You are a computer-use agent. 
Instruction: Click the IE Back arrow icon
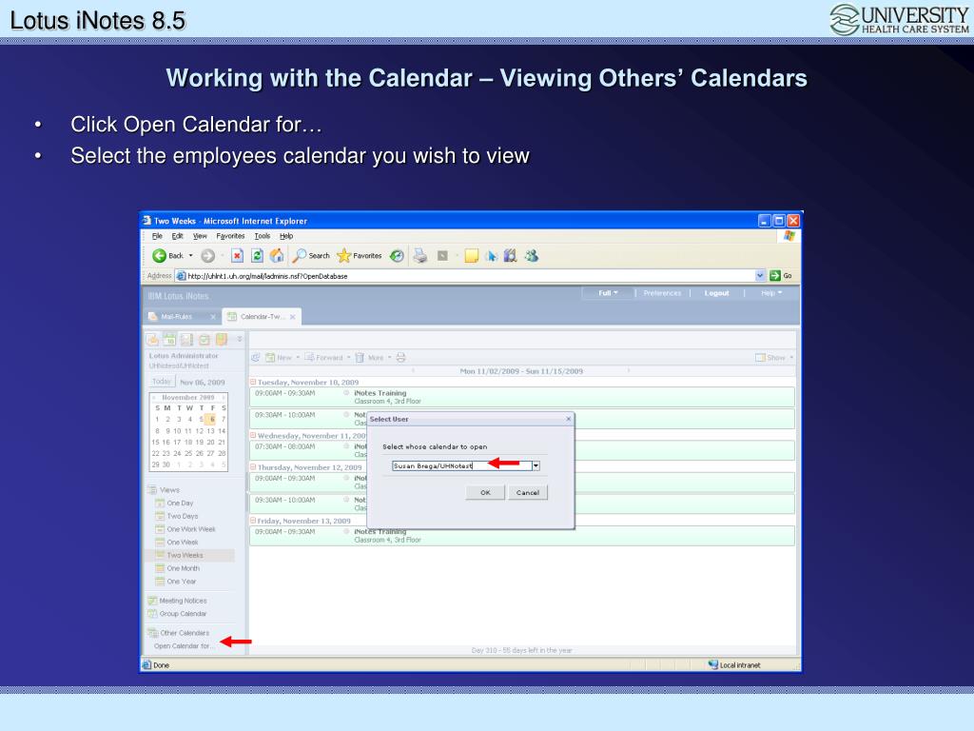tap(159, 255)
